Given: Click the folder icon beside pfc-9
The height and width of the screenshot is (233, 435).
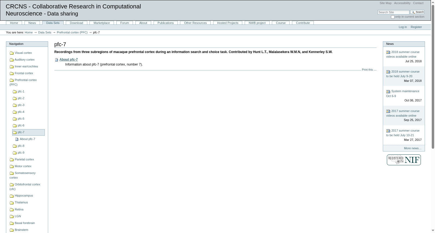Looking at the screenshot, I should tap(15, 153).
